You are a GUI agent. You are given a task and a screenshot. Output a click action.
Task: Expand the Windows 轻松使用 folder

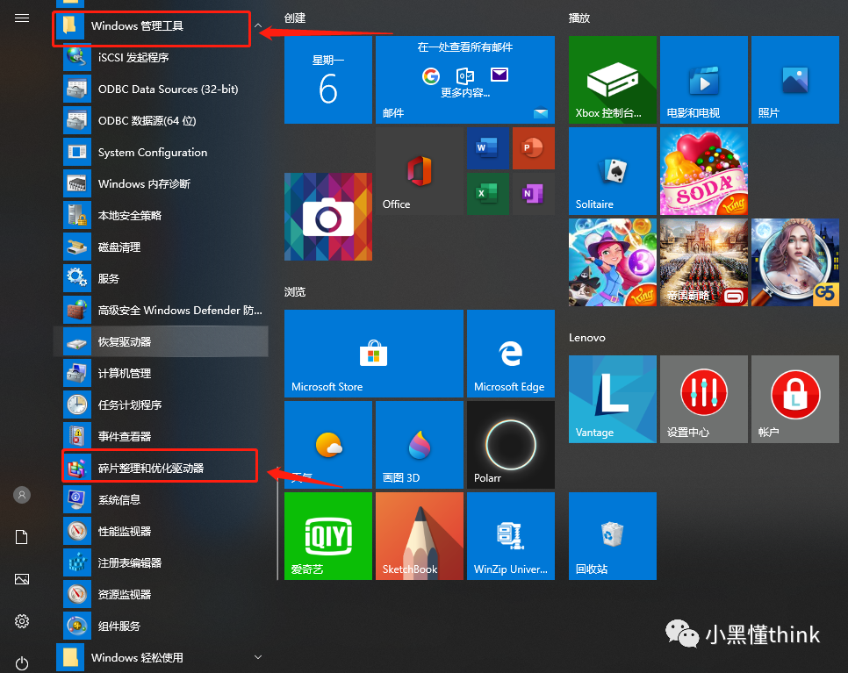162,657
